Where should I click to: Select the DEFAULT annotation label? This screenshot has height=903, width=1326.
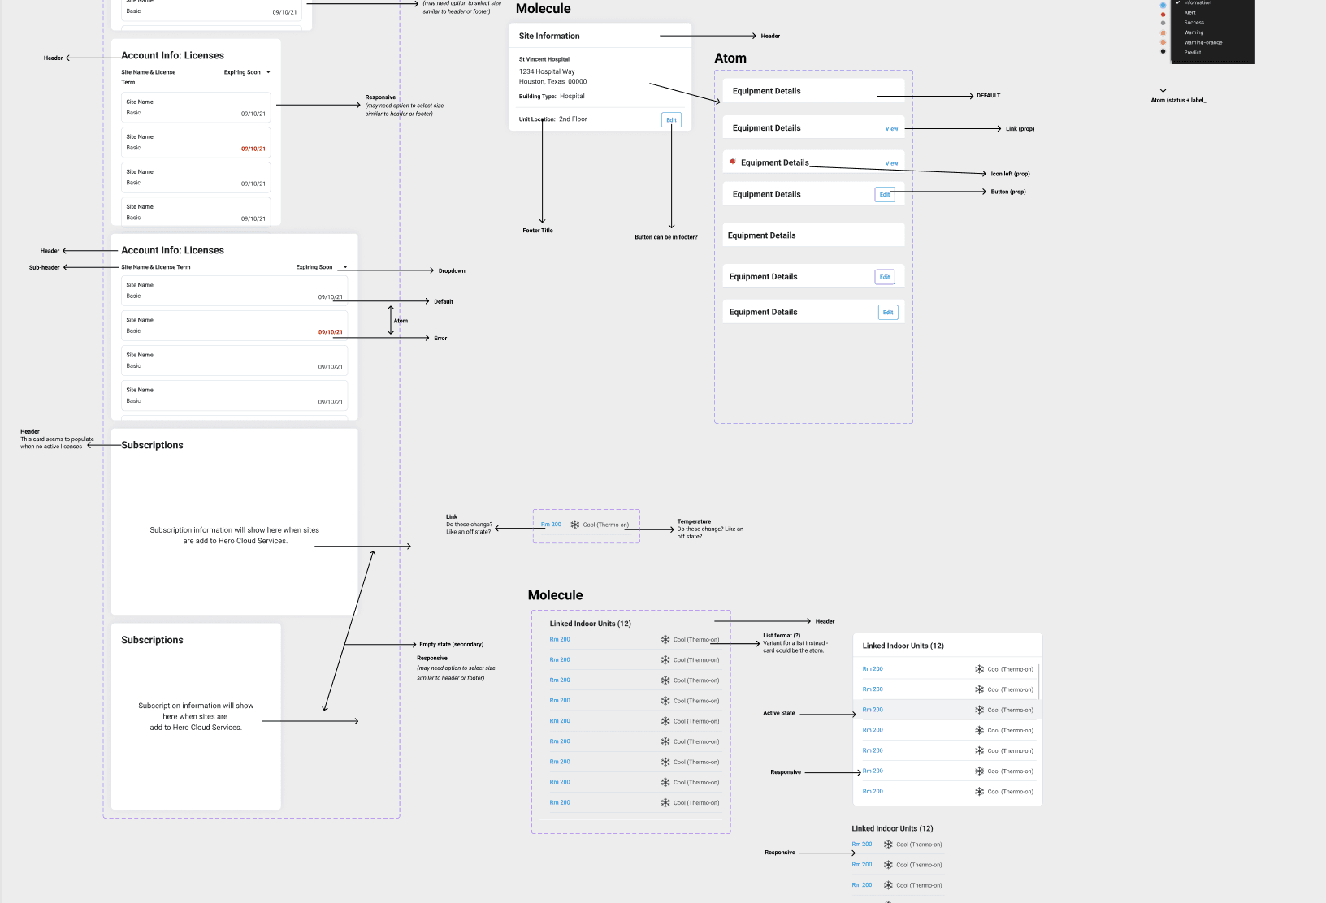(x=989, y=96)
